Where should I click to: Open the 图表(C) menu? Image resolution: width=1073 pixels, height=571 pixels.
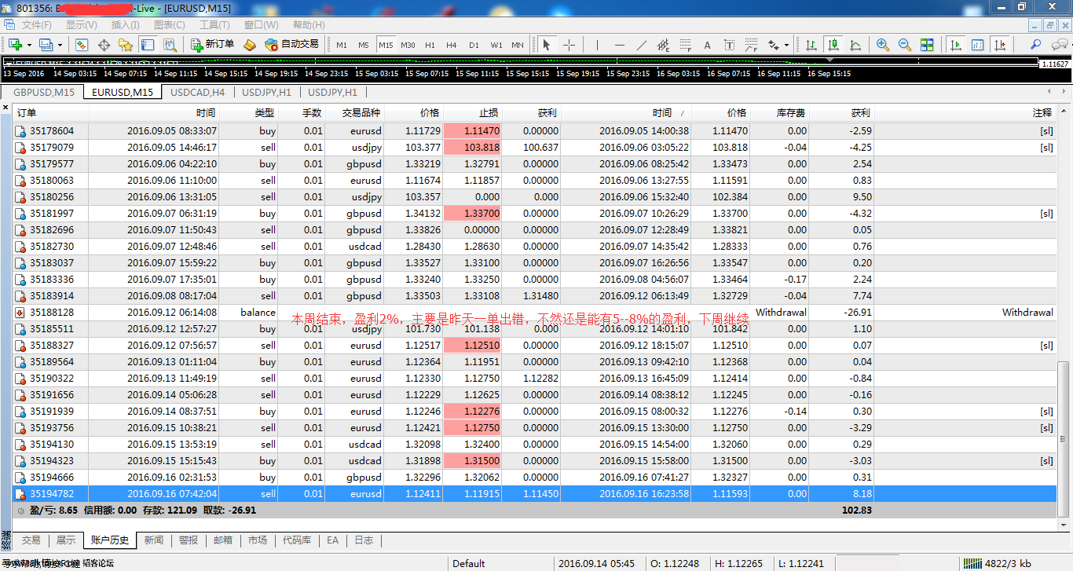coord(169,25)
